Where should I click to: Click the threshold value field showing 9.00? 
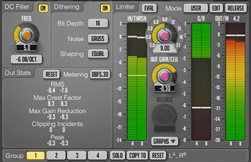point(165,48)
